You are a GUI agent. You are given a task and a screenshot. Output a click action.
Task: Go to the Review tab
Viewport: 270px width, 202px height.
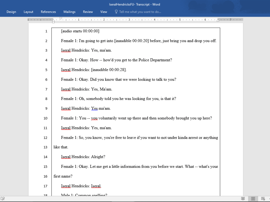[x=88, y=12]
